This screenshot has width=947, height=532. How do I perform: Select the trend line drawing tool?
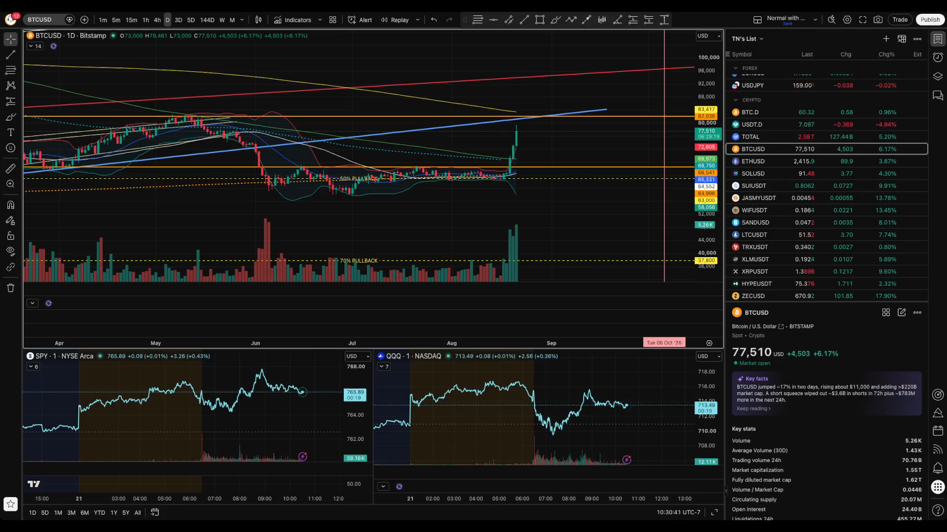click(10, 54)
